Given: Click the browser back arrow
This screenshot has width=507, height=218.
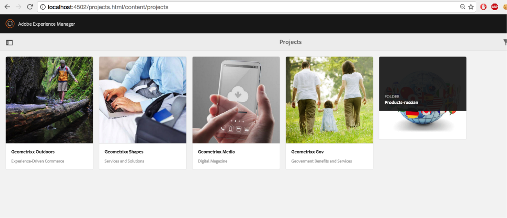Looking at the screenshot, I should pos(7,7).
